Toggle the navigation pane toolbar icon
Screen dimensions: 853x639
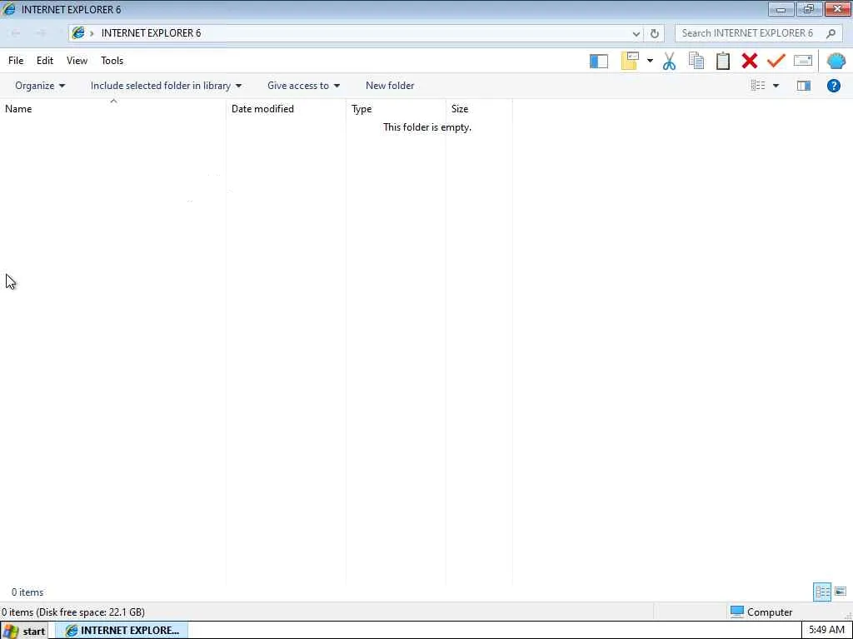tap(598, 61)
